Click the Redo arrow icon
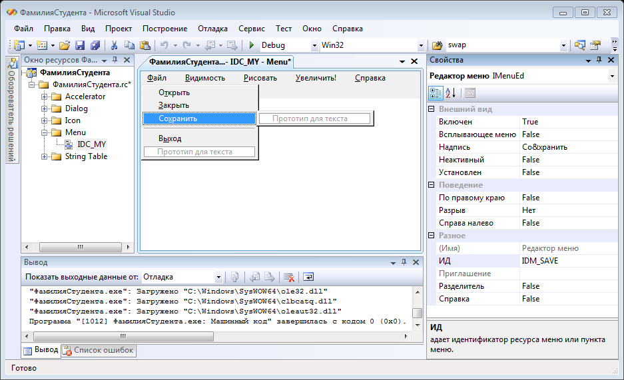Screen dimensions: 624x380 coord(186,45)
